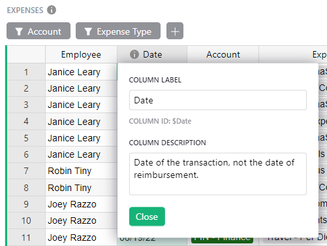Open the Account filter button
This screenshot has height=246, width=327.
(x=39, y=31)
